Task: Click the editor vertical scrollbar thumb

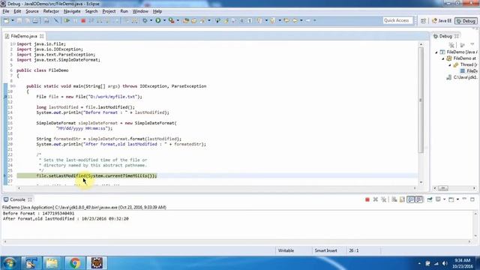Action: click(421, 100)
